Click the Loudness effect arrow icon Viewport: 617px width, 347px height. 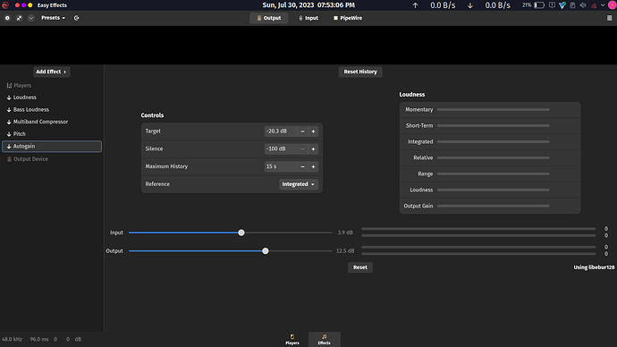(x=9, y=97)
